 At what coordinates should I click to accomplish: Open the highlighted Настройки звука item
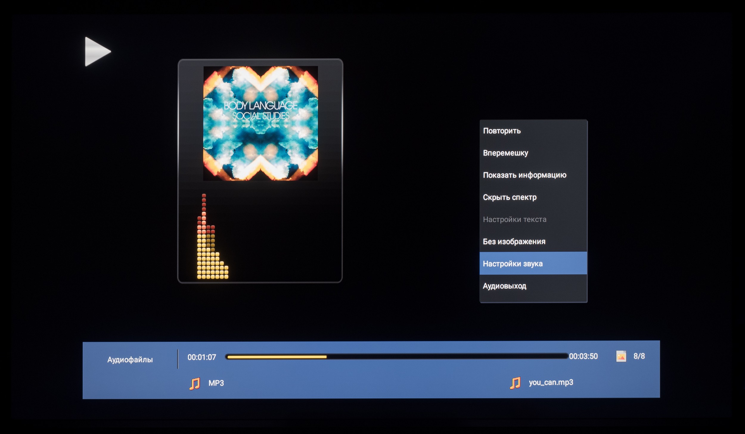pos(513,264)
